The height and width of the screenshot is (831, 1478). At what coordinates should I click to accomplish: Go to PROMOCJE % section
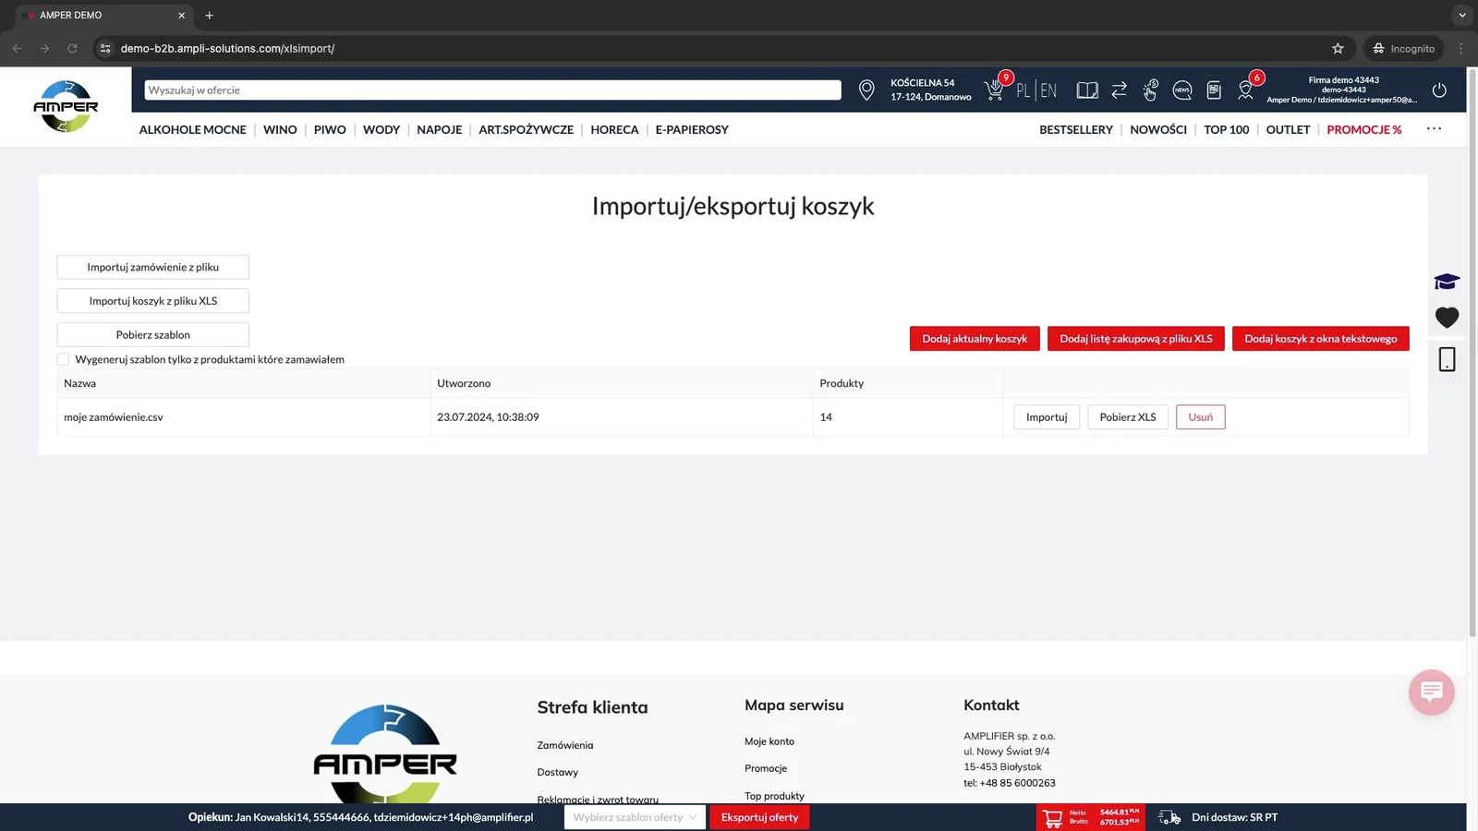[1363, 129]
